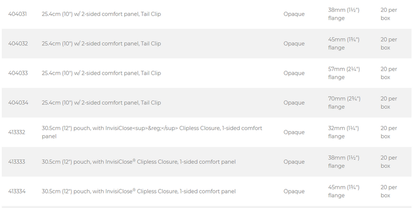Select the 57mm (2¼") flange cell

click(344, 73)
